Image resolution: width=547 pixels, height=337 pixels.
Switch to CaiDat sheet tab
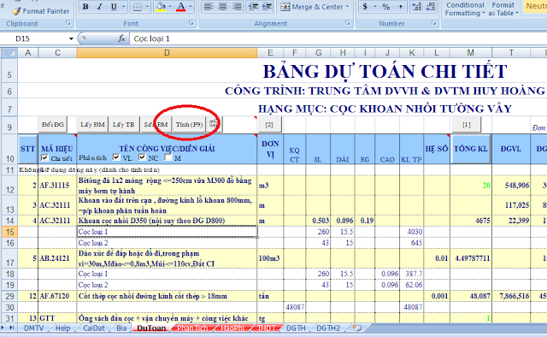click(94, 328)
